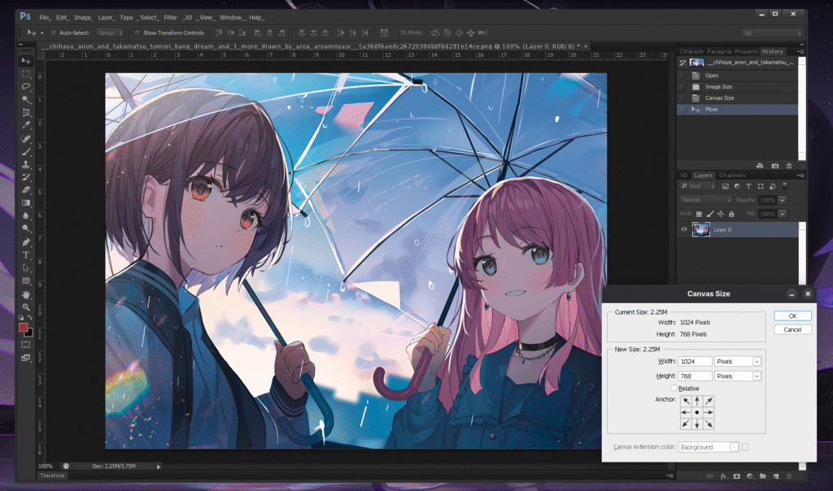This screenshot has width=833, height=491.
Task: Open the Opacity slider dropdown arrow
Action: [x=782, y=200]
